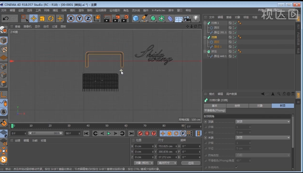
Task: Go to end of animation
Action: [131, 133]
